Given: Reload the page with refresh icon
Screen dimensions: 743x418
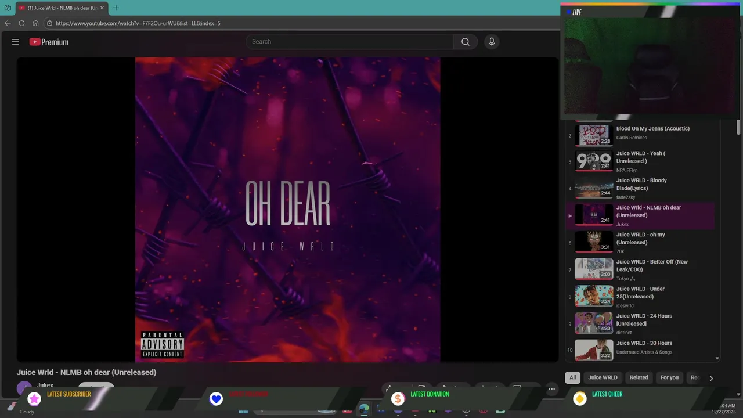Looking at the screenshot, I should click(21, 23).
